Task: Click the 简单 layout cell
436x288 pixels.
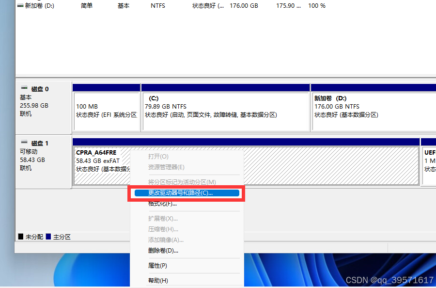Action: [x=87, y=5]
